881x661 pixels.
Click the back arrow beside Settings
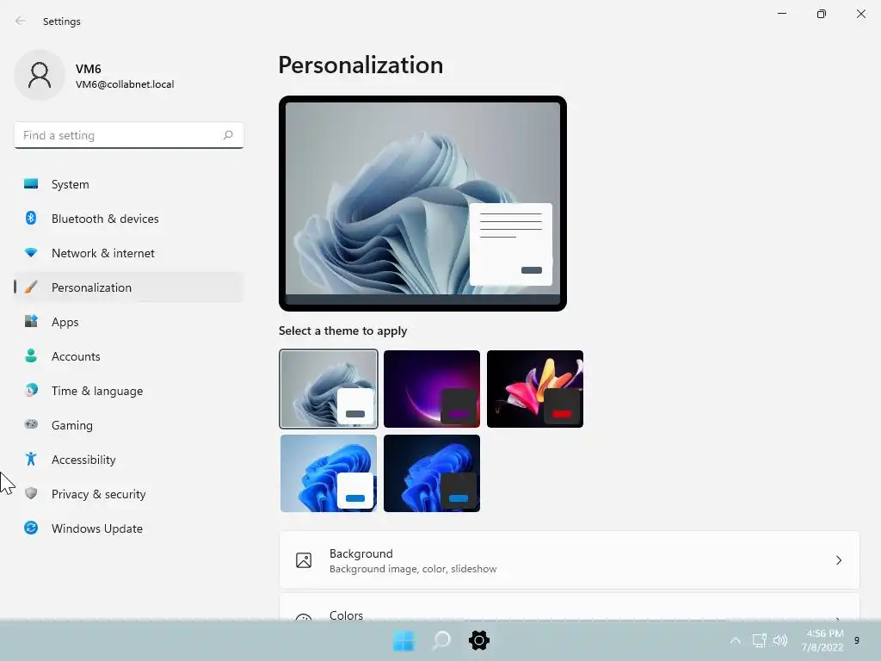tap(21, 21)
